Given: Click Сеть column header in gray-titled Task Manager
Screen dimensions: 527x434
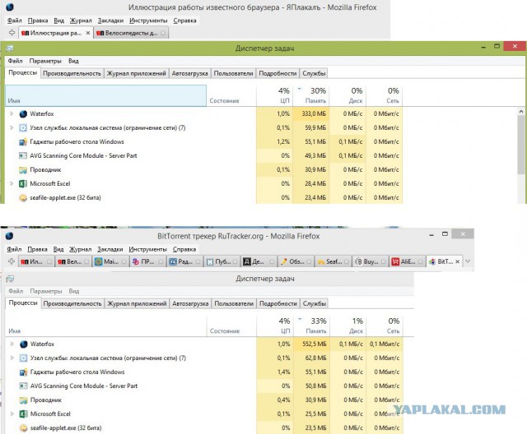Looking at the screenshot, I should tap(385, 325).
